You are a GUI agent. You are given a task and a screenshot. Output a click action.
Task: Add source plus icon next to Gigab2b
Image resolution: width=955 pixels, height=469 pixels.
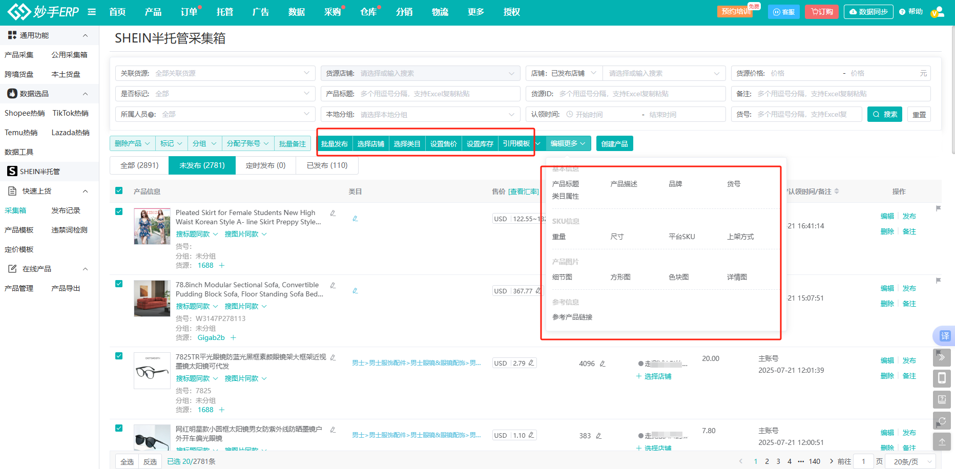coord(233,337)
